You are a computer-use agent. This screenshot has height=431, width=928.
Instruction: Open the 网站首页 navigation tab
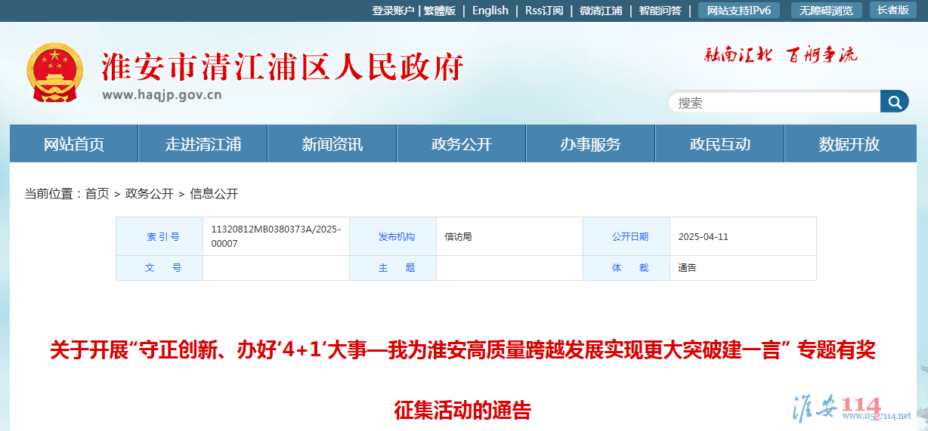pos(74,144)
